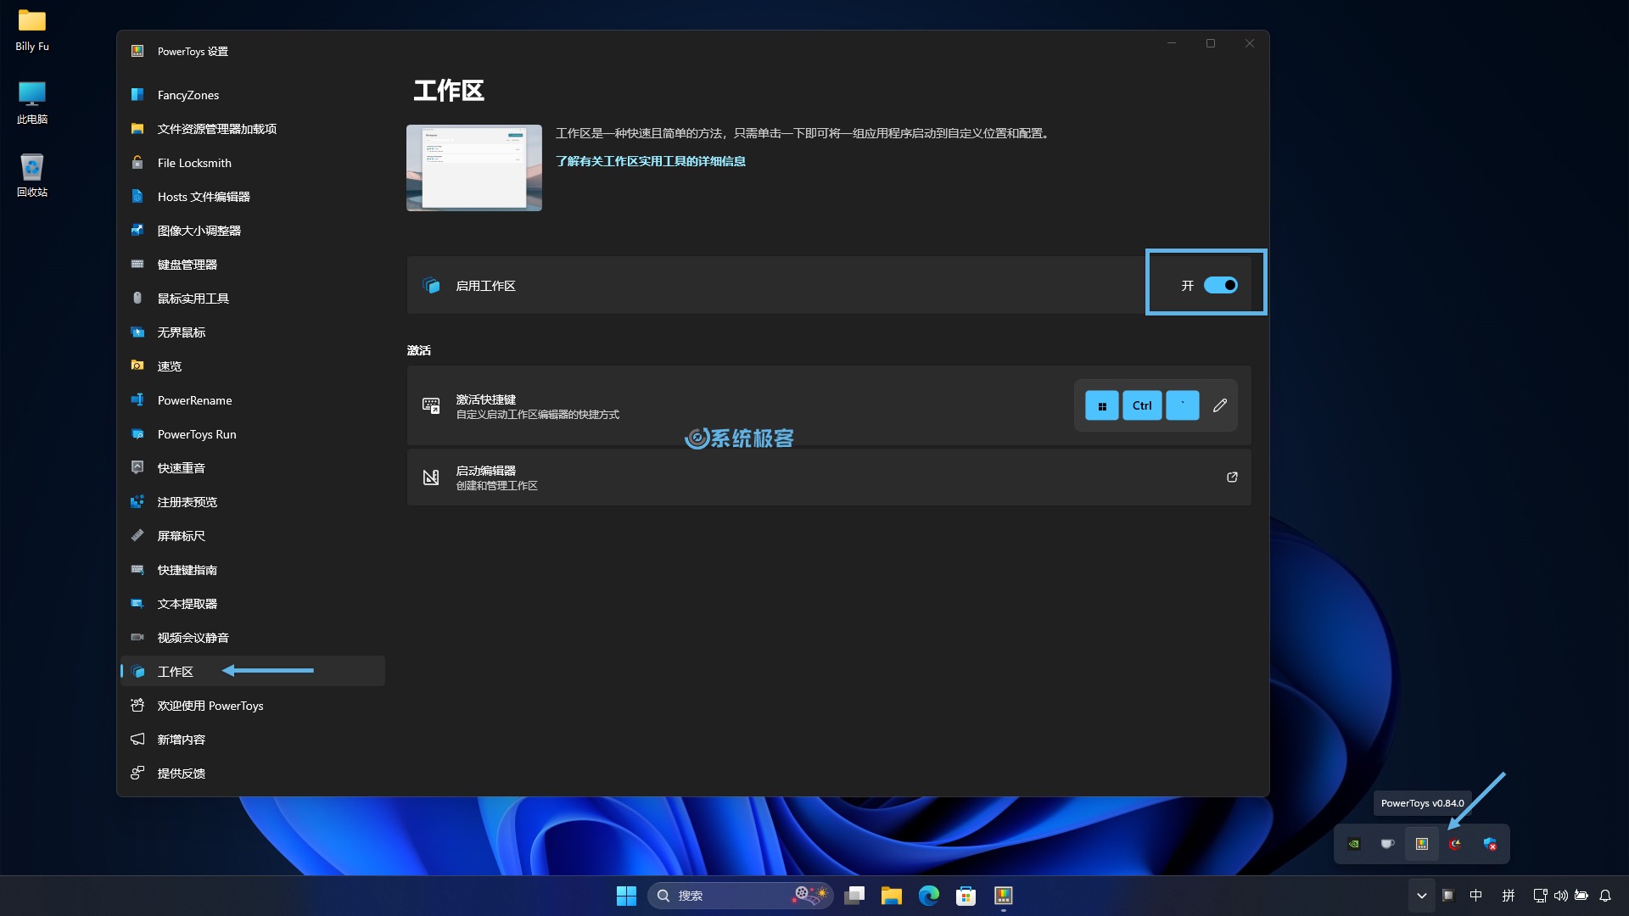Image resolution: width=1629 pixels, height=916 pixels.
Task: Expand 激活 section expander
Action: pyautogui.click(x=418, y=350)
